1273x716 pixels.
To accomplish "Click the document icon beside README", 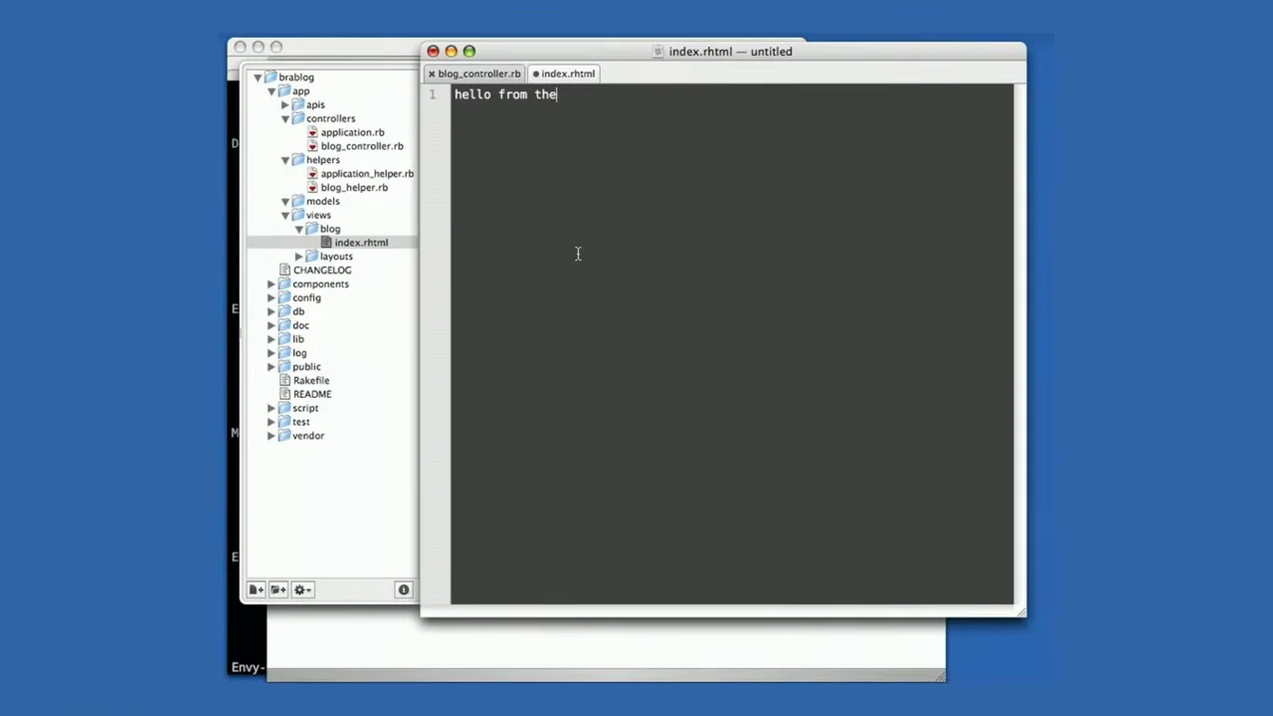I will pyautogui.click(x=285, y=394).
